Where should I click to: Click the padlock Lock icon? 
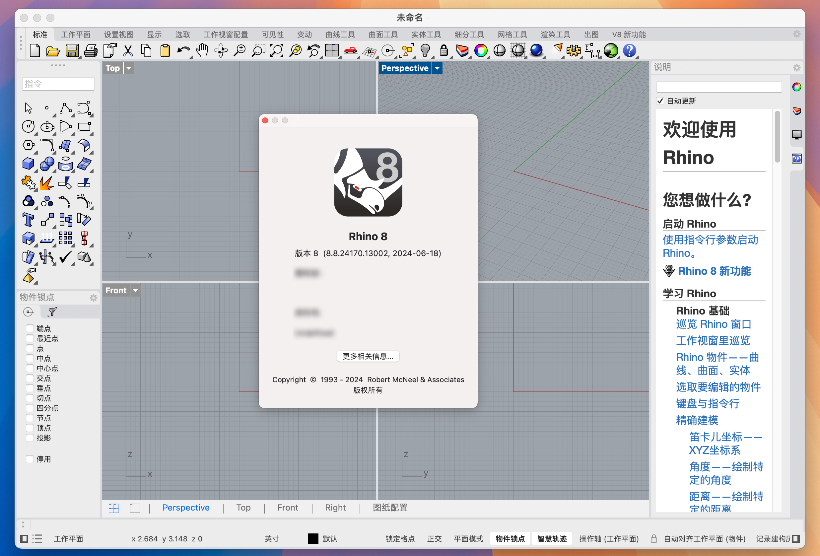click(444, 51)
